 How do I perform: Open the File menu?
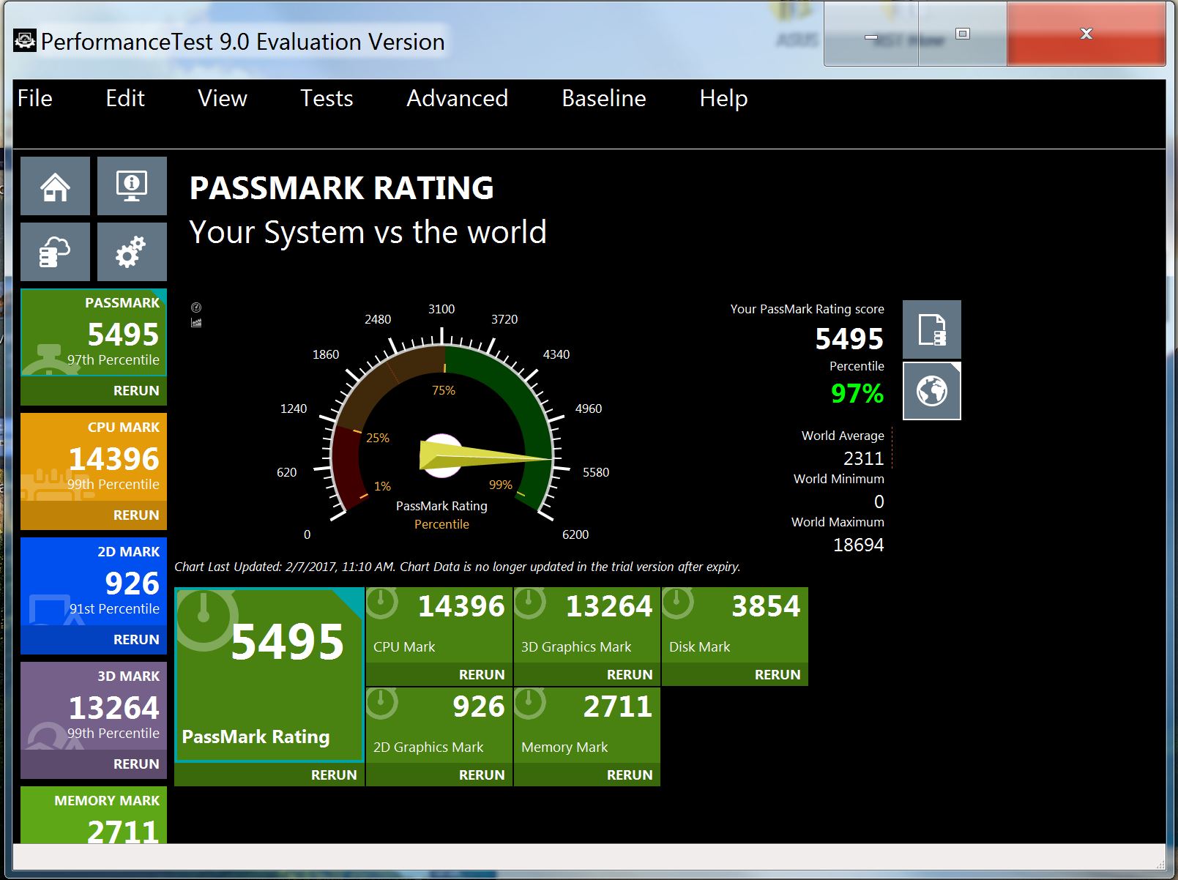(x=35, y=98)
